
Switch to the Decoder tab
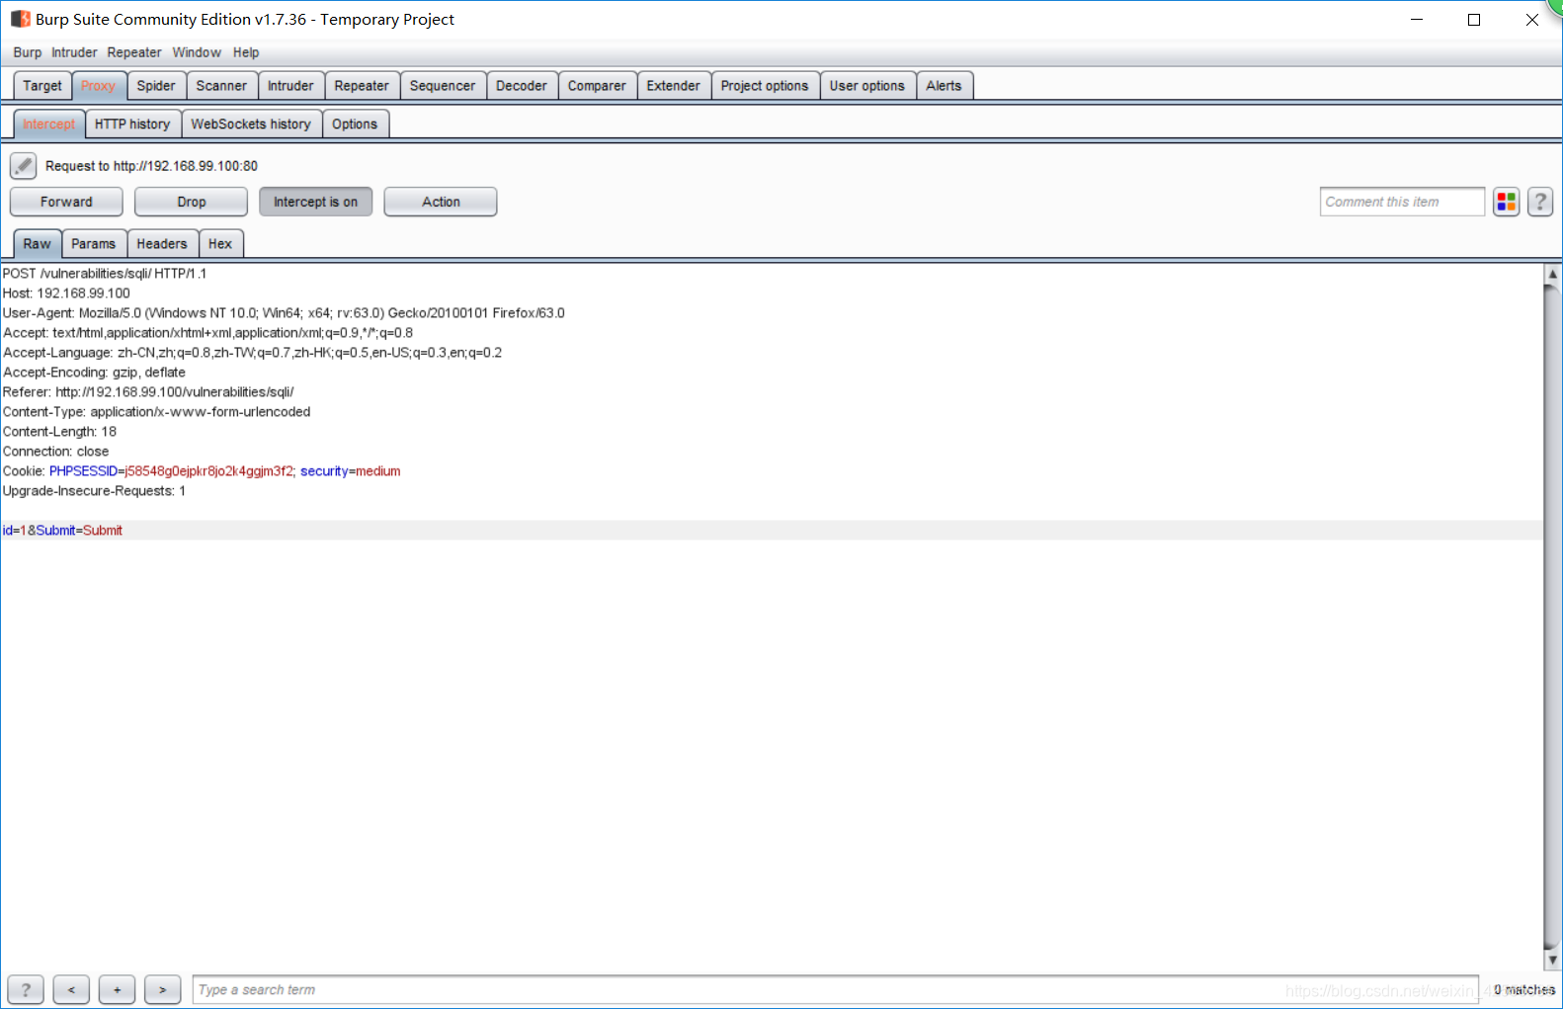(x=522, y=86)
